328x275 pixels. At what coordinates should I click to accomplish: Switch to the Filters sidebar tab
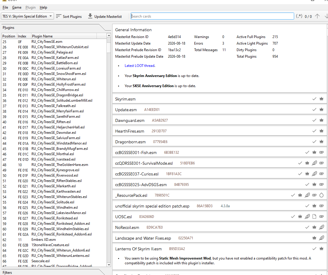click(7, 273)
